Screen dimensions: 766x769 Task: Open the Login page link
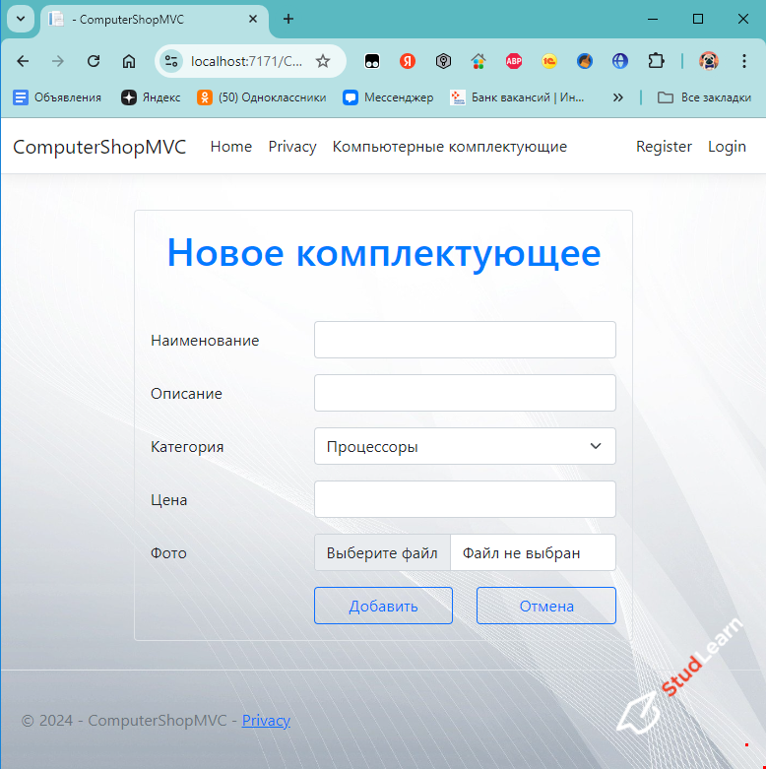(727, 147)
